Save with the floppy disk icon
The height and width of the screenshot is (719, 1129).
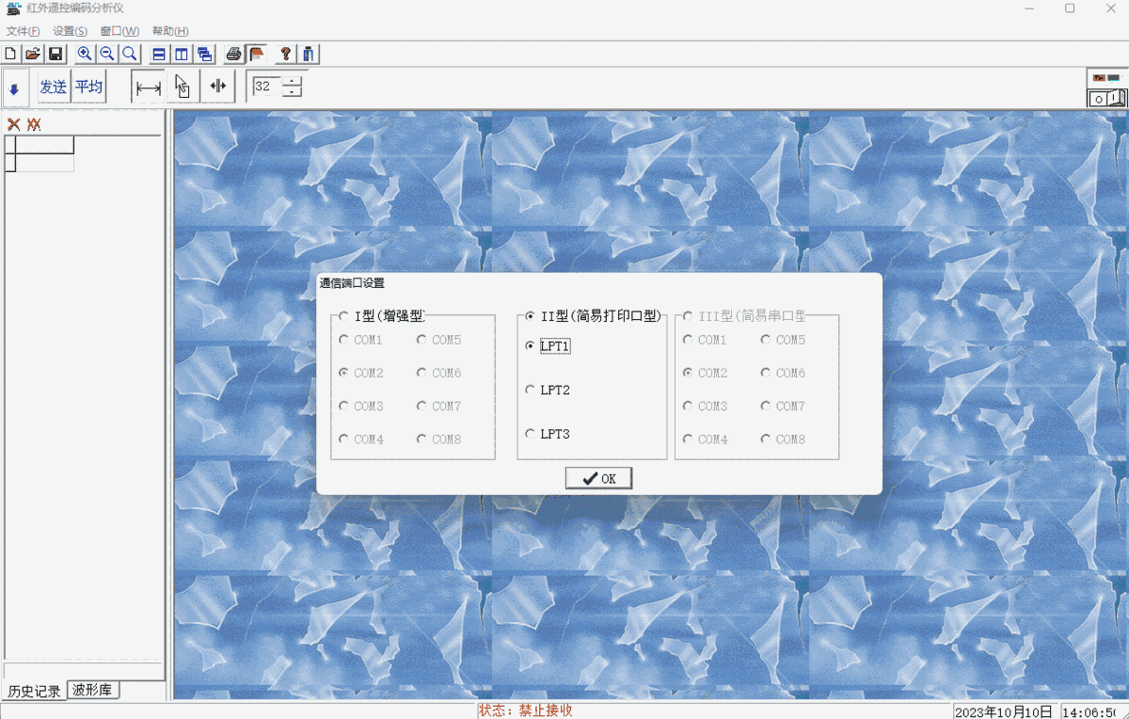pos(55,54)
